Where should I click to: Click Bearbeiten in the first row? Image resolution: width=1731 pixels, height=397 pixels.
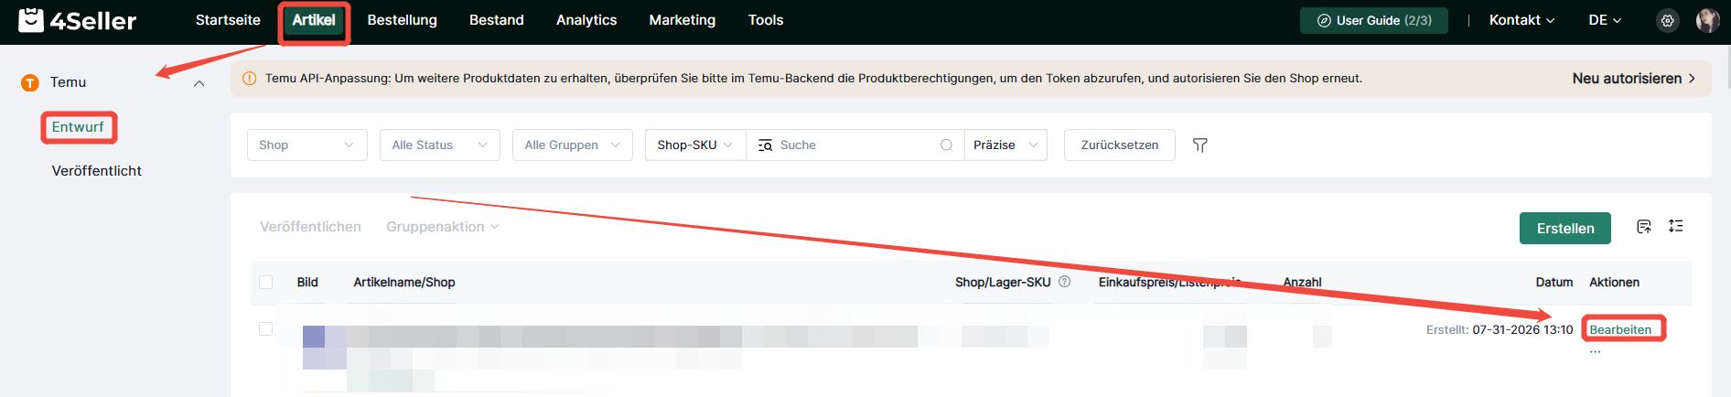(1620, 329)
